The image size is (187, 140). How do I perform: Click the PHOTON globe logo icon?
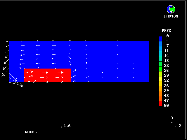171,9
